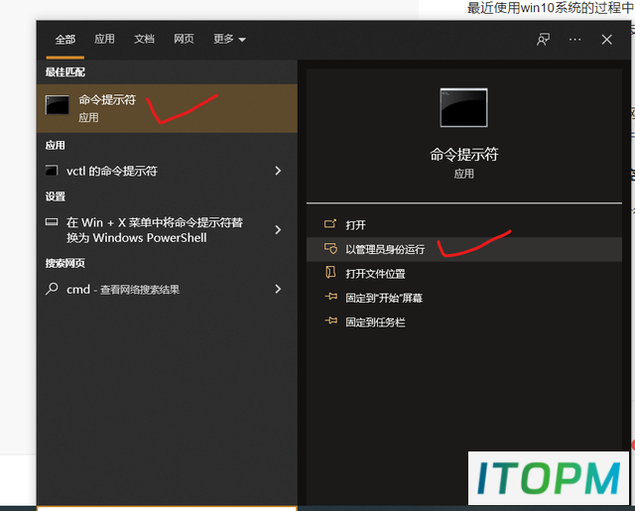Click the vctl command prompt icon
The width and height of the screenshot is (635, 511).
[52, 171]
